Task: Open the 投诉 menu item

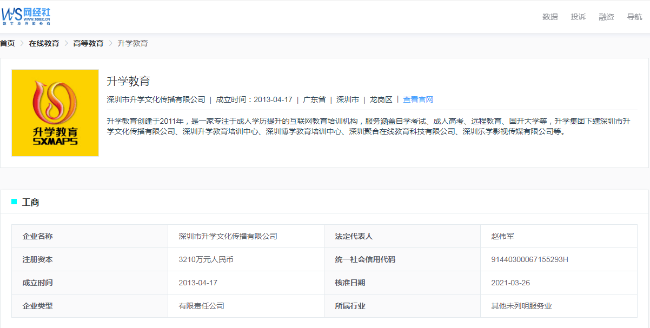Action: (x=578, y=17)
